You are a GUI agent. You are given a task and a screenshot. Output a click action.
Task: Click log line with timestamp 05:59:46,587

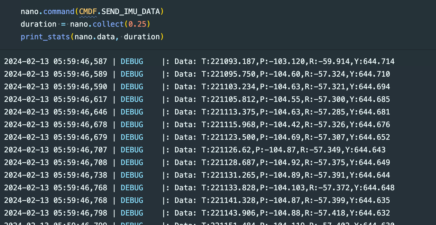[199, 61]
